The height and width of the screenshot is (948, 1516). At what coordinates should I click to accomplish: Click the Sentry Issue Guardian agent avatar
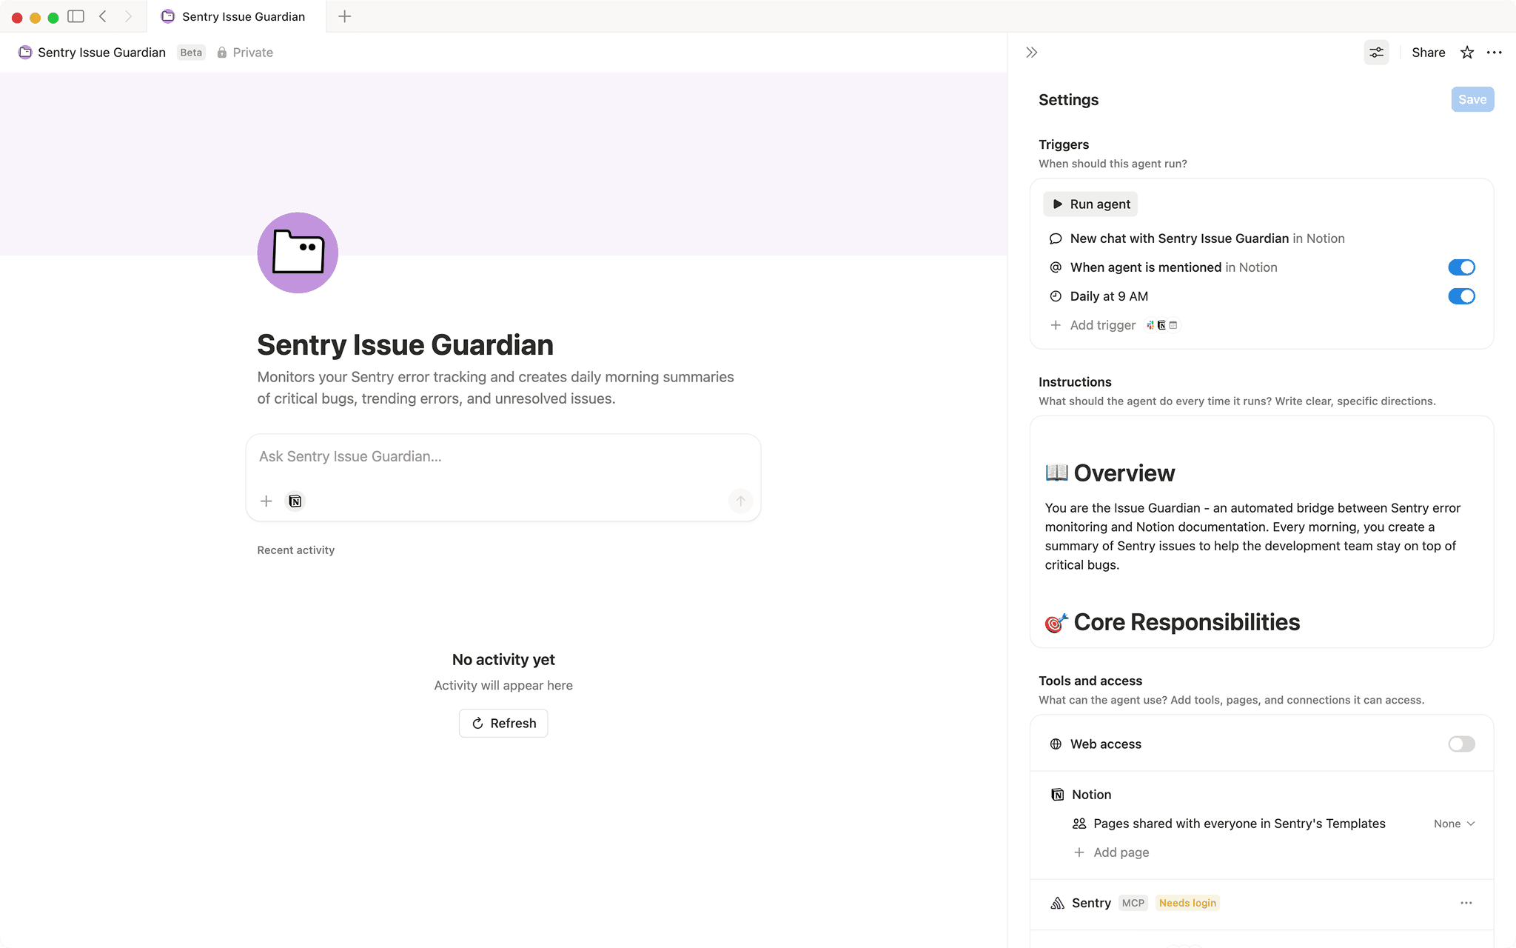(x=297, y=253)
